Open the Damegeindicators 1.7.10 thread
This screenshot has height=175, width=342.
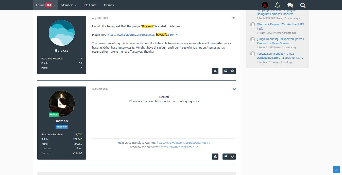tap(280, 56)
